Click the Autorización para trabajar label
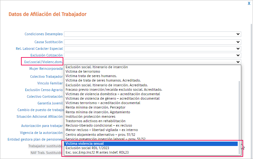 click(x=42, y=126)
